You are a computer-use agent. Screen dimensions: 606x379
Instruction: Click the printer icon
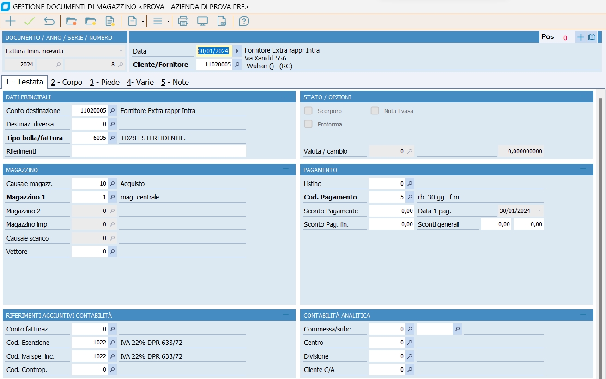coord(183,21)
